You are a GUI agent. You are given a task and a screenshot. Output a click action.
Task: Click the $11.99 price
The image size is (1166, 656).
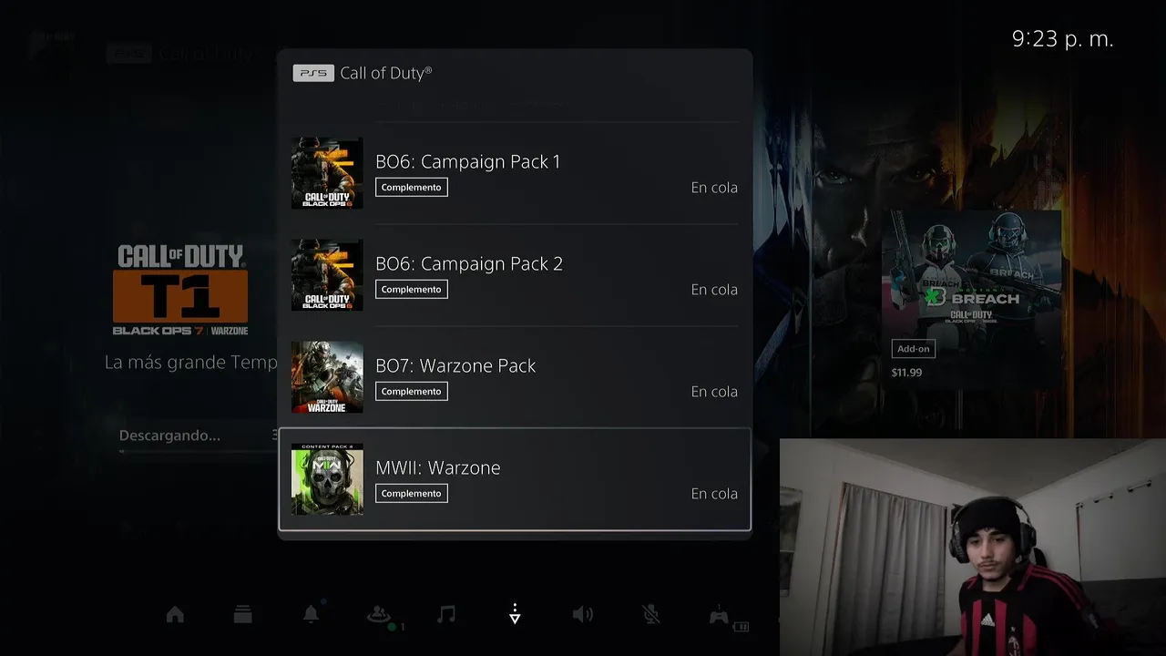coord(907,373)
